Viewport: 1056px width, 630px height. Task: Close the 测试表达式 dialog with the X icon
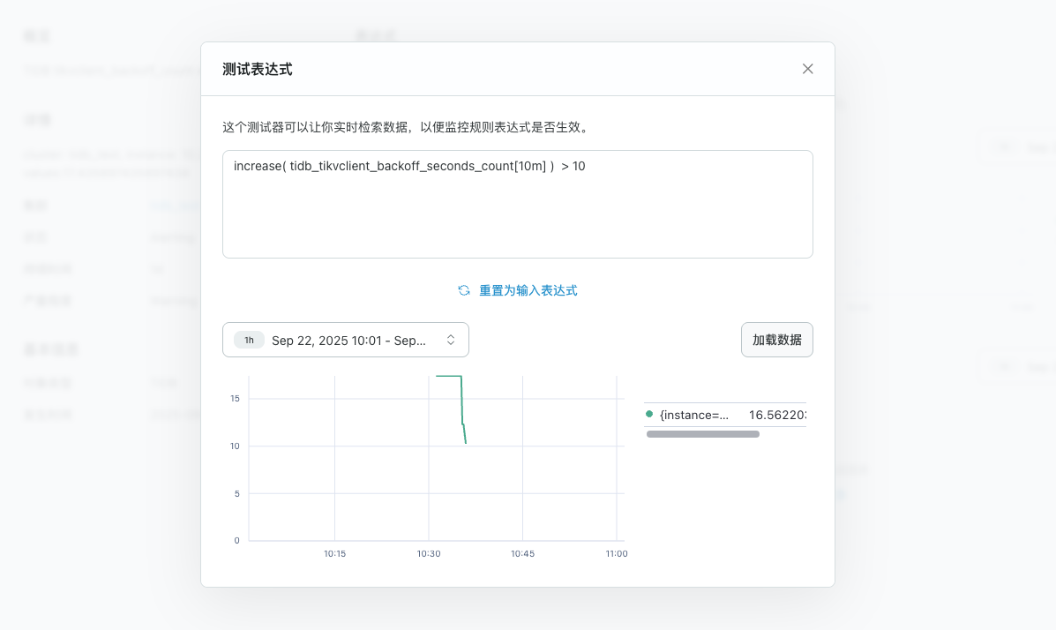click(x=807, y=69)
